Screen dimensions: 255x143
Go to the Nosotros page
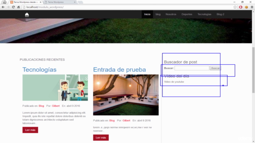point(171,14)
